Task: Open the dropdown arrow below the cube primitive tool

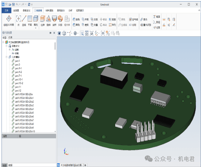Action: point(36,28)
